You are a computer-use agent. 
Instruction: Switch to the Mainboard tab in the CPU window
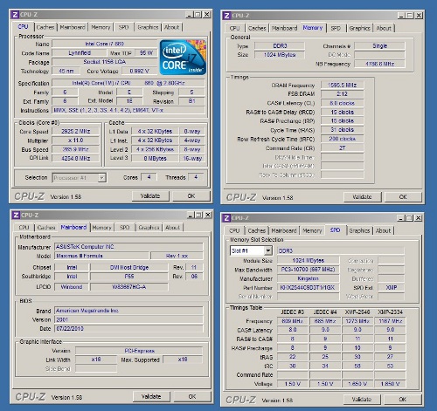tap(73, 27)
